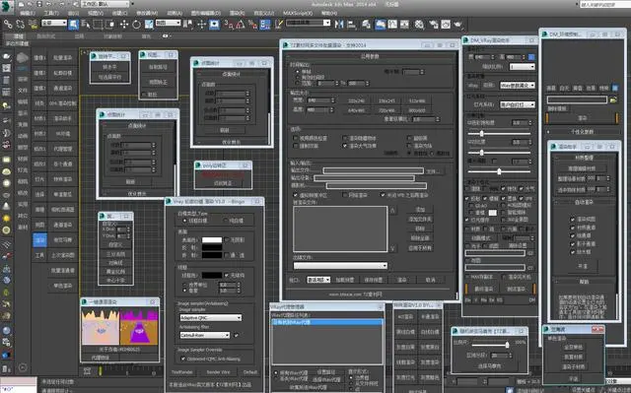This screenshot has width=631, height=393.
Task: Toggle the Optimized QMC Anti-Aliasing checkbox
Action: click(x=183, y=359)
